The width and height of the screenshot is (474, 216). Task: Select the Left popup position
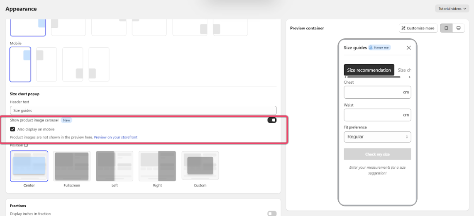click(115, 166)
